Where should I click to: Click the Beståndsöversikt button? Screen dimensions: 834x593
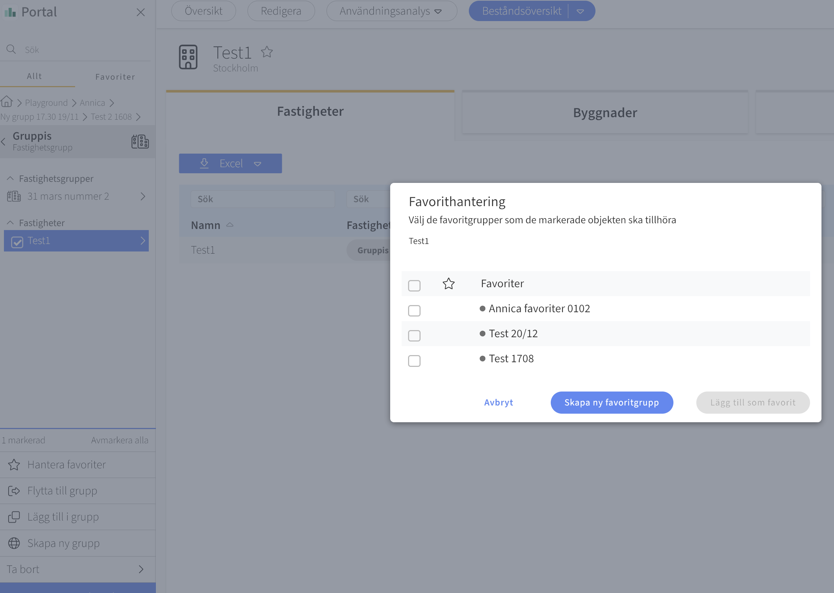(x=521, y=11)
